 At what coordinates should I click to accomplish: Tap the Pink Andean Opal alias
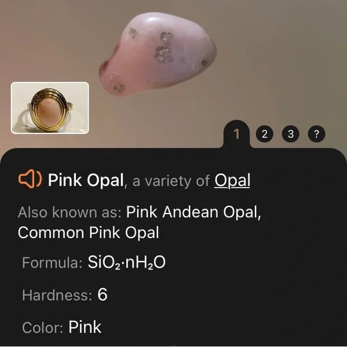tap(193, 212)
